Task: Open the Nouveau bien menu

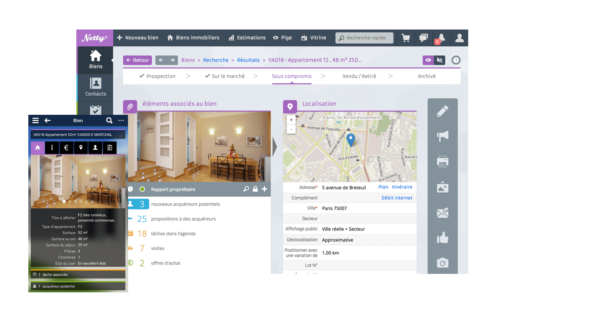Action: coord(137,38)
